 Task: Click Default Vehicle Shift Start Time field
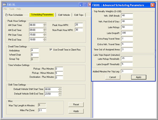click(x=51, y=89)
